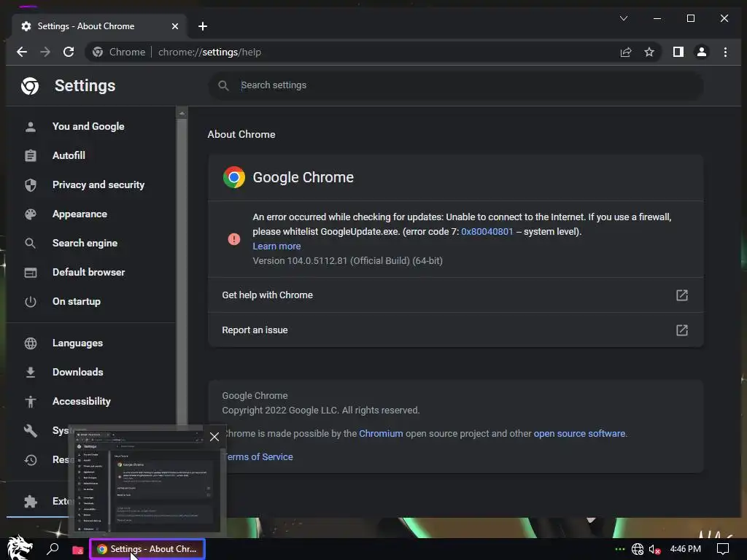
Task: Click the Learn more link
Action: click(276, 246)
